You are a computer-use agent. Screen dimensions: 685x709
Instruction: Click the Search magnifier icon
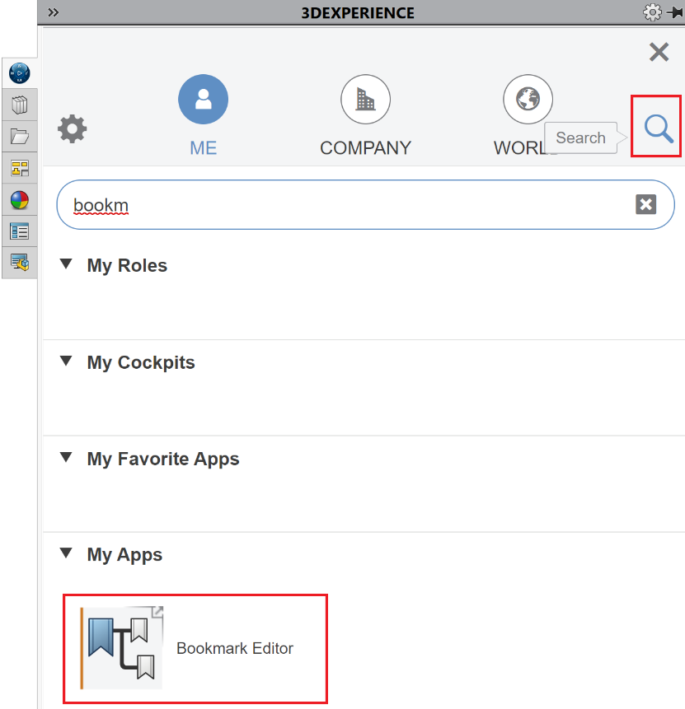coord(659,128)
